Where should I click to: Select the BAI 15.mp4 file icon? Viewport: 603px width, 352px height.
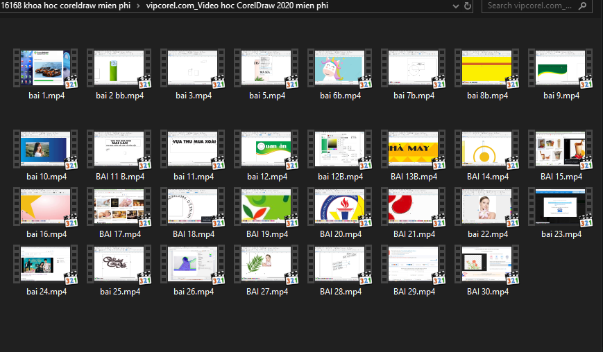point(561,149)
